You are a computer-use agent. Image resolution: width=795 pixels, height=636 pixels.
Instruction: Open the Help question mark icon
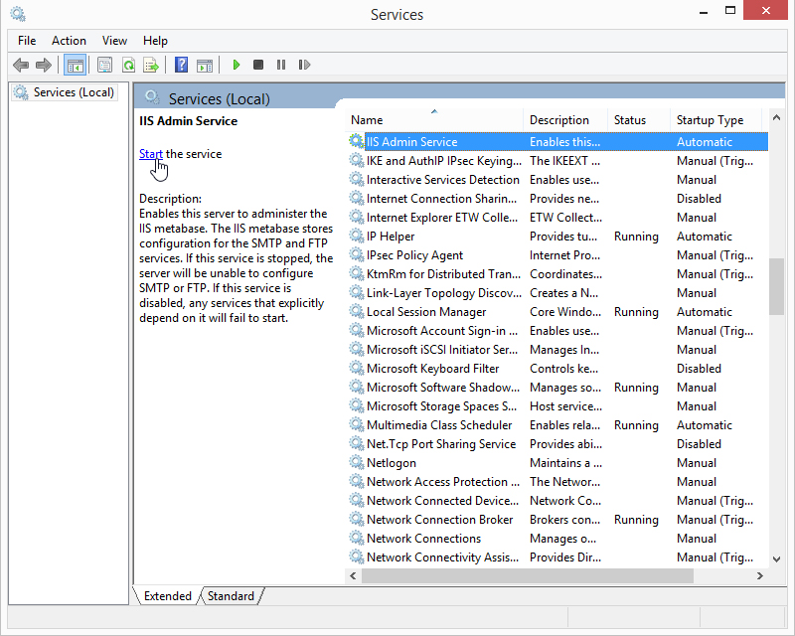(181, 65)
